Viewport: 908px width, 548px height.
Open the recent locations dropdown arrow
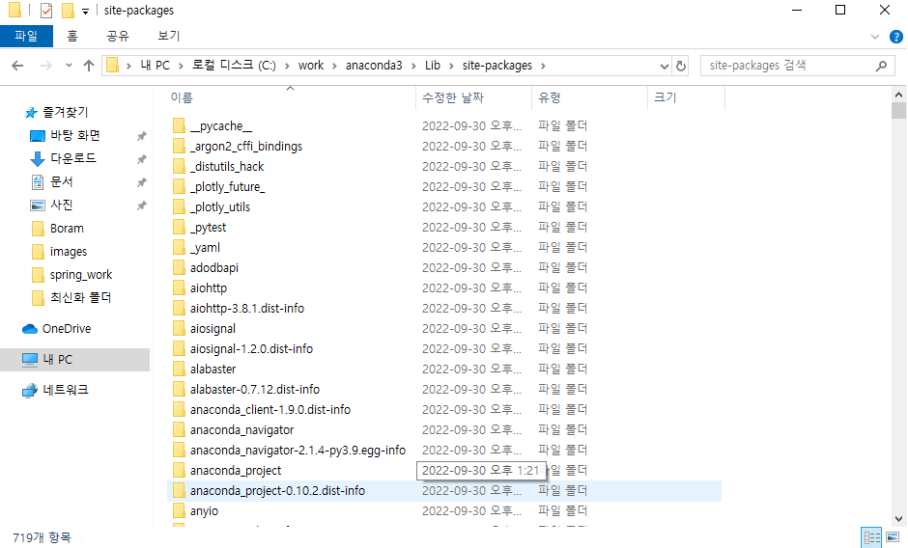click(x=69, y=66)
